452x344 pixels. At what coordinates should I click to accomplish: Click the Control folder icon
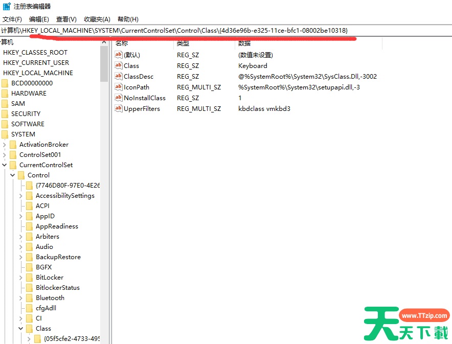tap(21, 175)
